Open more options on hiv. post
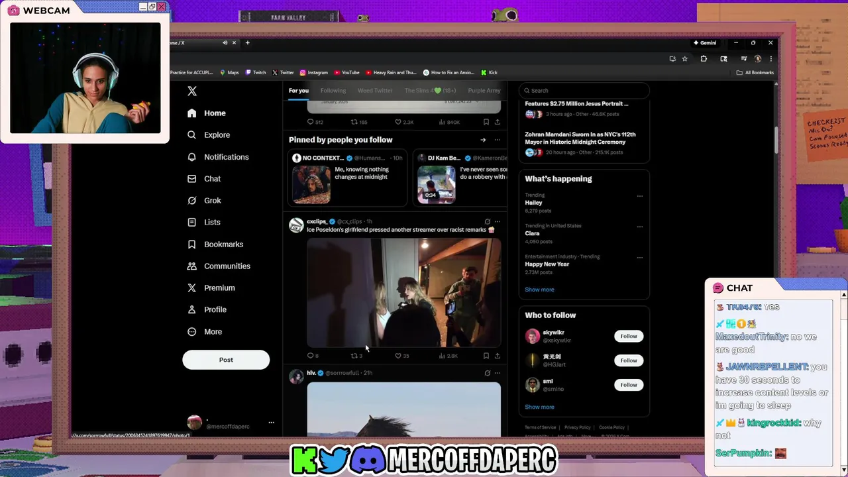 tap(498, 373)
